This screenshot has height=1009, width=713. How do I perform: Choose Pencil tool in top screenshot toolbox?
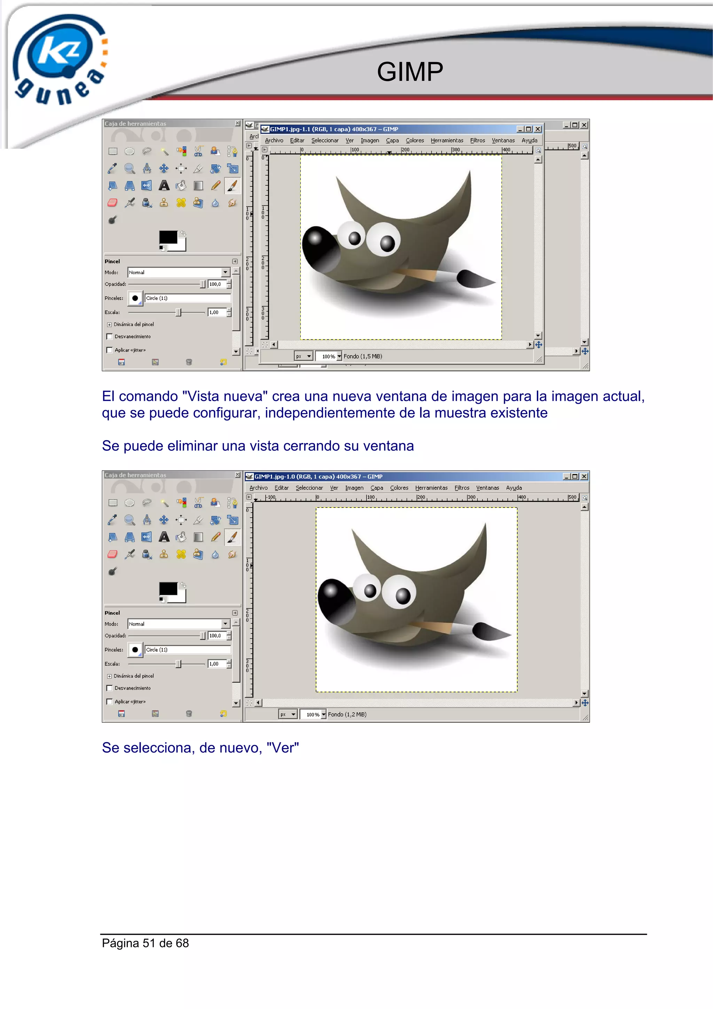tap(215, 185)
